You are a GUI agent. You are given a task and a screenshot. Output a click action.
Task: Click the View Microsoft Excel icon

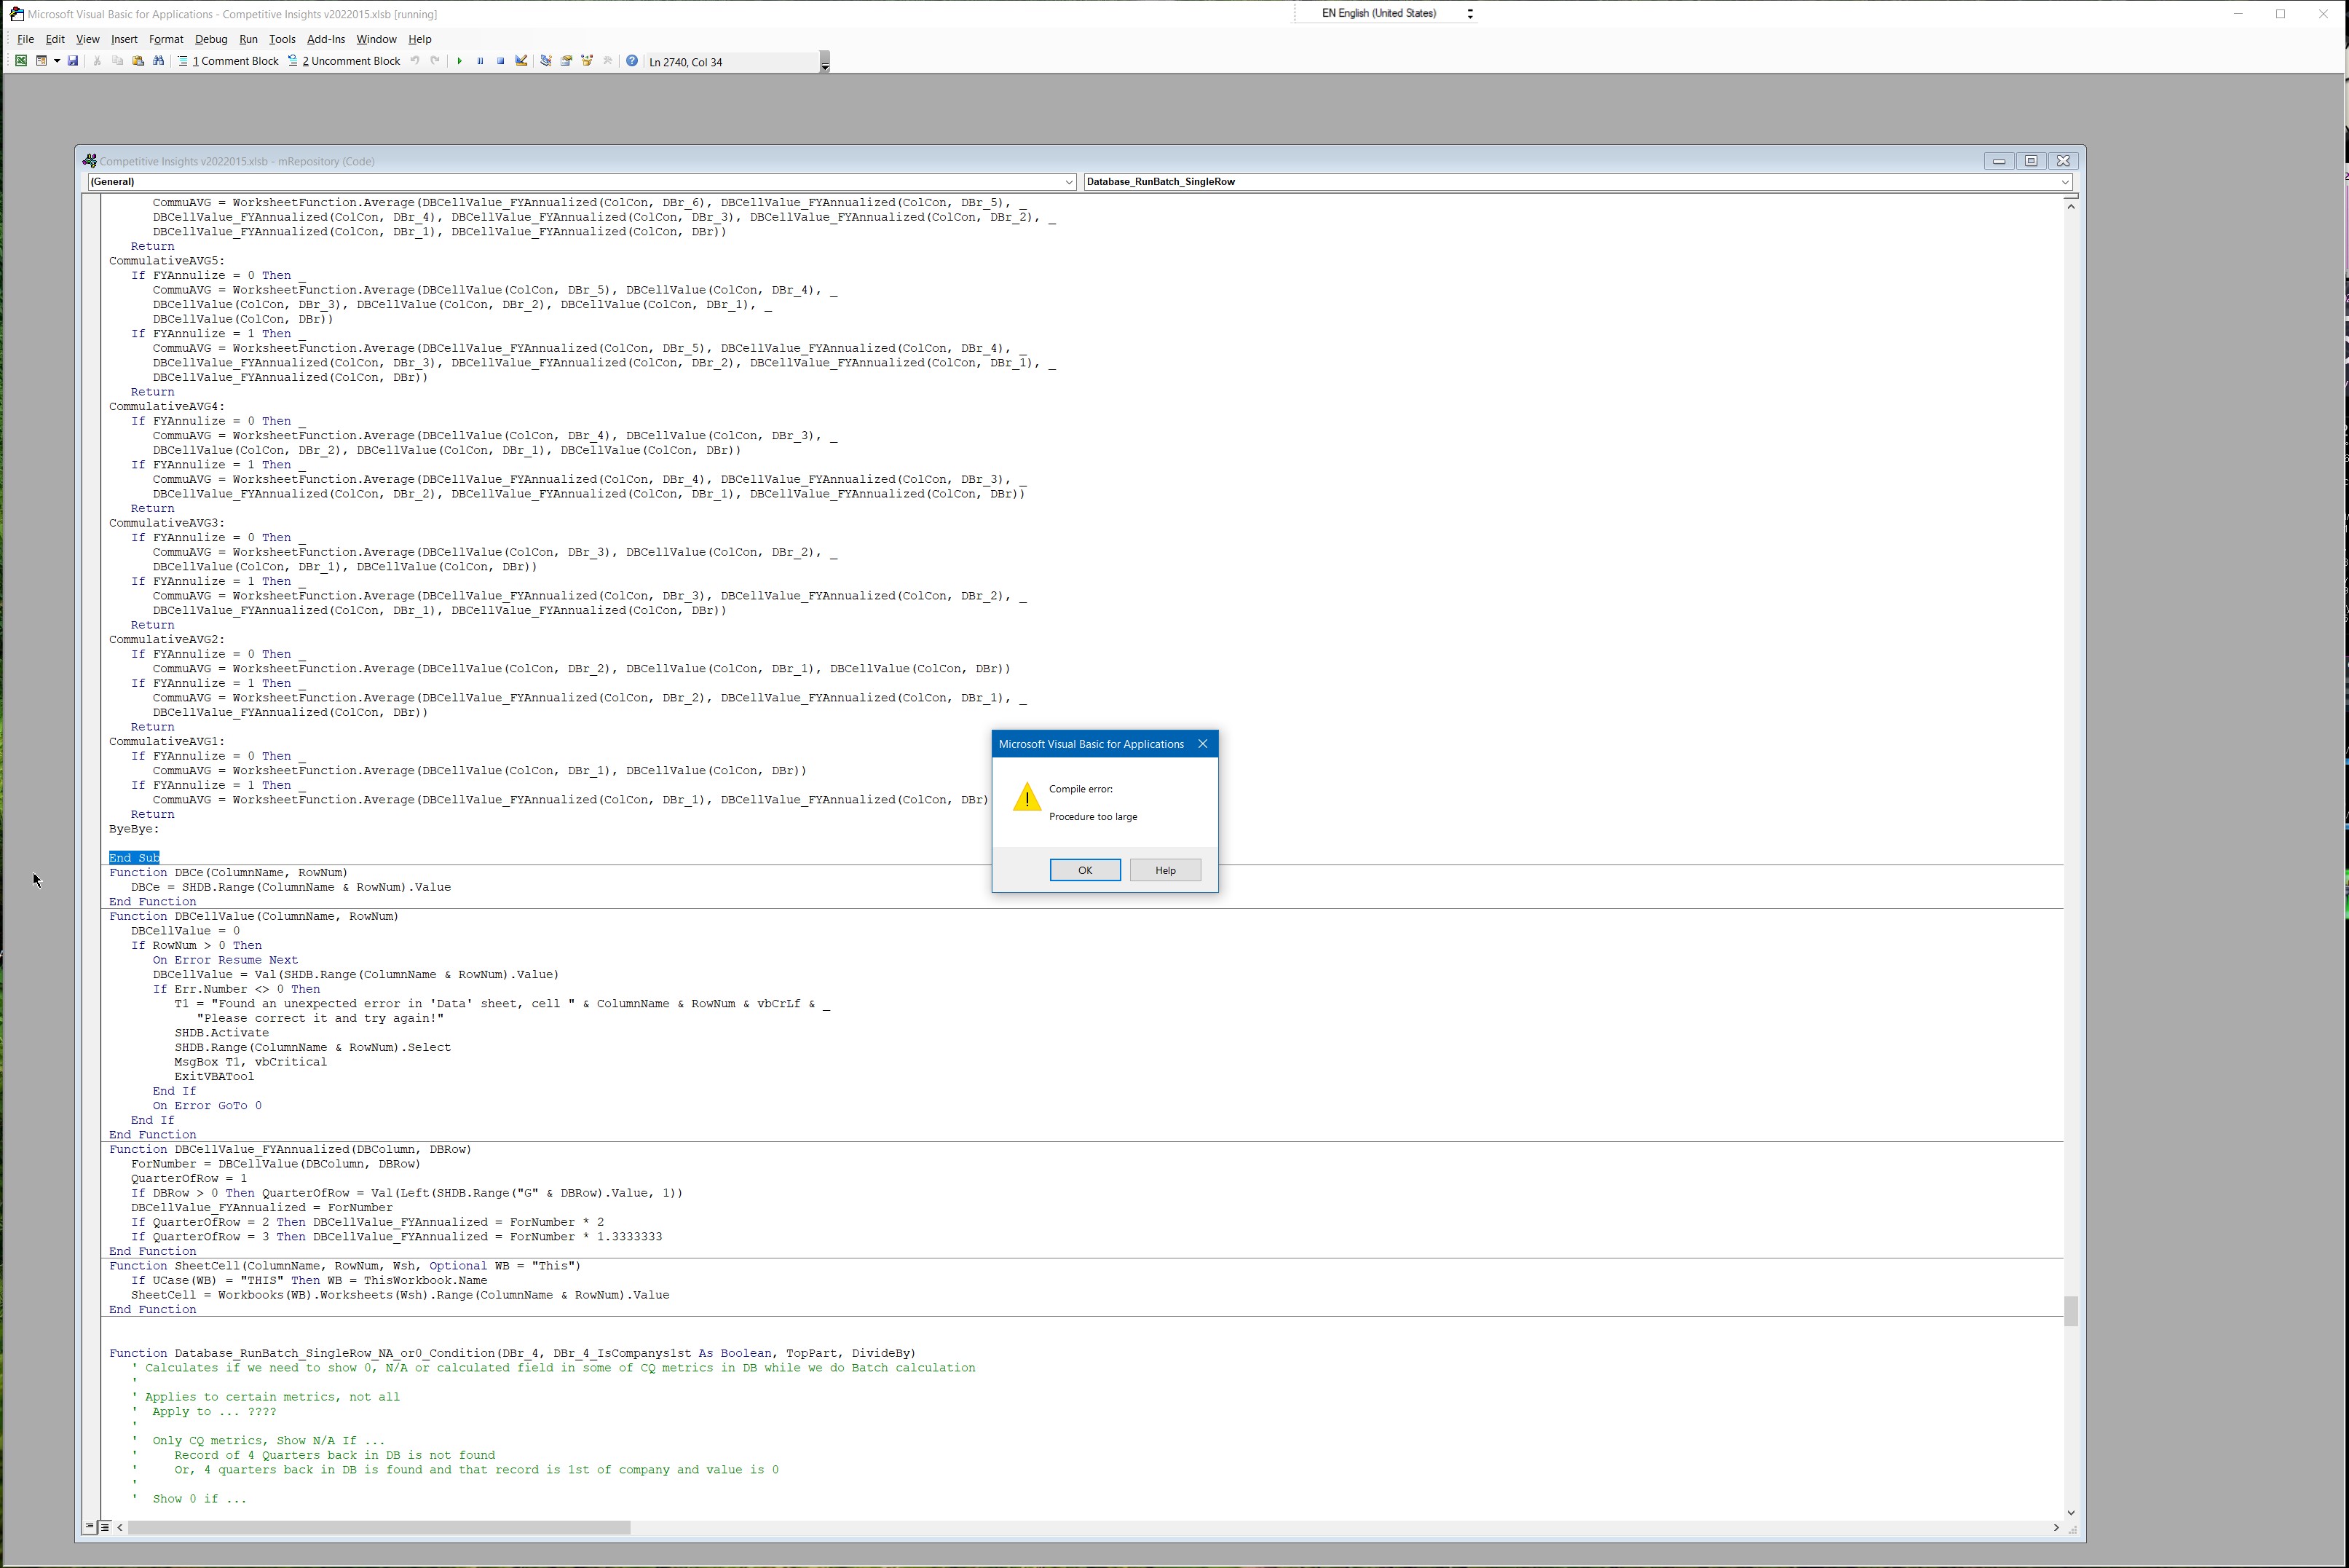coord(20,61)
